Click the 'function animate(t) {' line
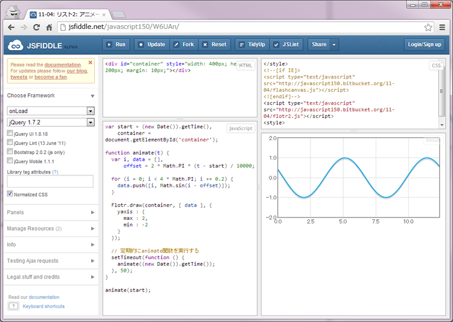The height and width of the screenshot is (322, 453). click(x=137, y=153)
